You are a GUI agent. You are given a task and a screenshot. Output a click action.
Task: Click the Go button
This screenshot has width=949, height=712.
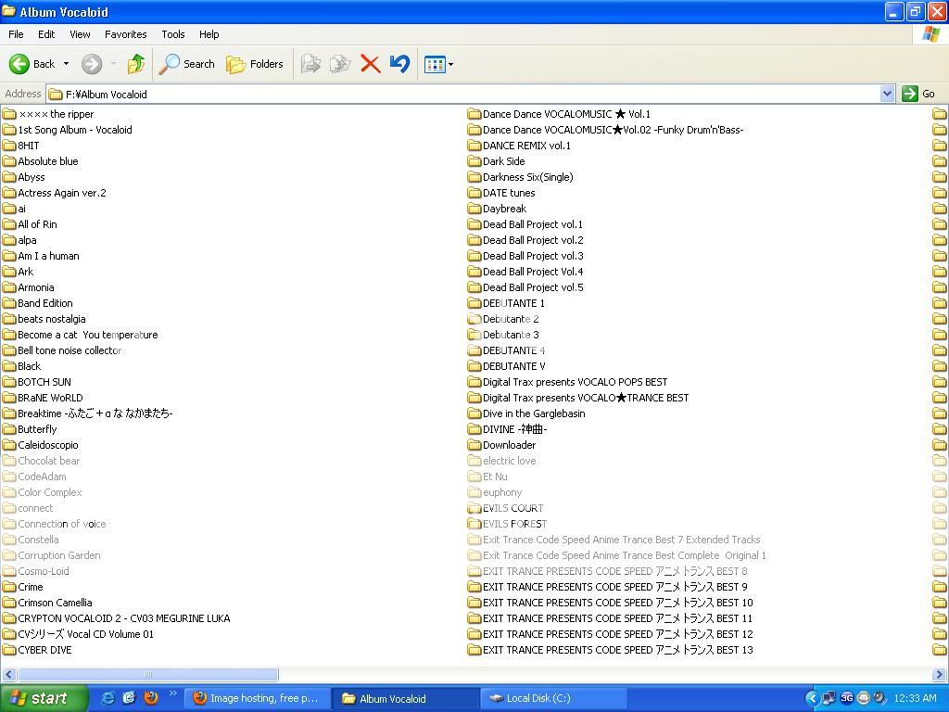tap(919, 94)
